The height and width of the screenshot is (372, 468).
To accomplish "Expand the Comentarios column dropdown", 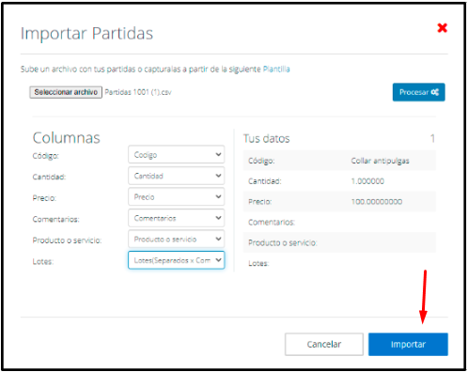I will [x=177, y=218].
